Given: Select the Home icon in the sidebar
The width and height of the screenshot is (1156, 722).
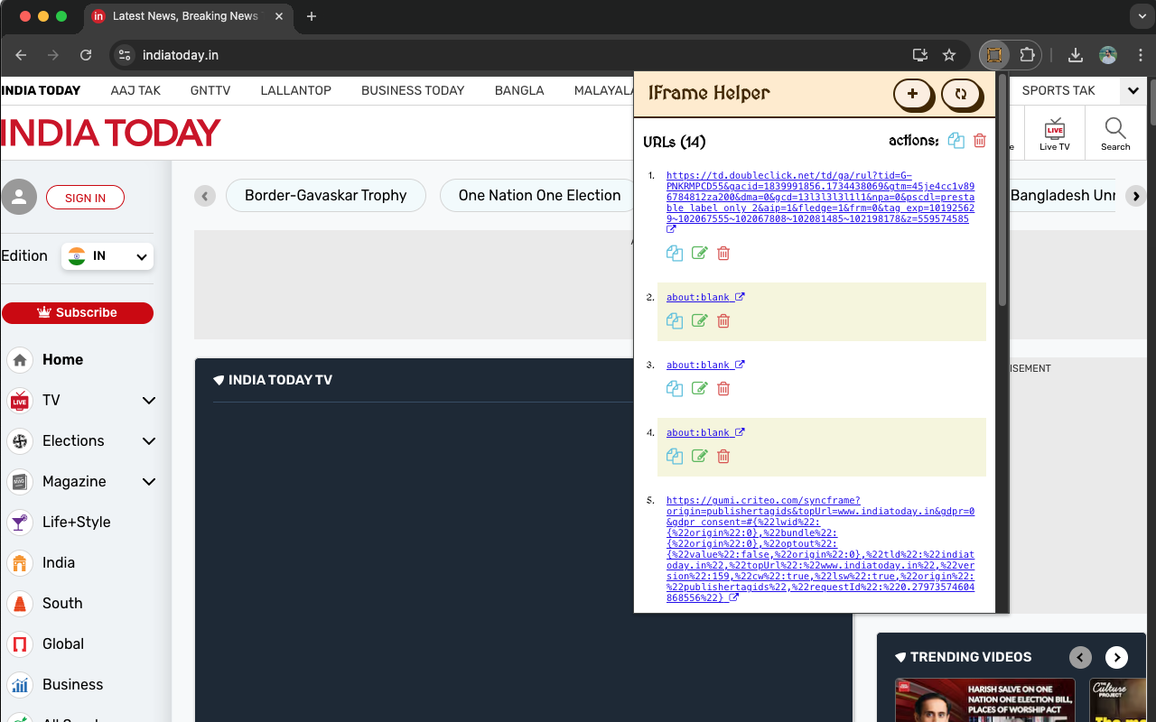Looking at the screenshot, I should (19, 359).
